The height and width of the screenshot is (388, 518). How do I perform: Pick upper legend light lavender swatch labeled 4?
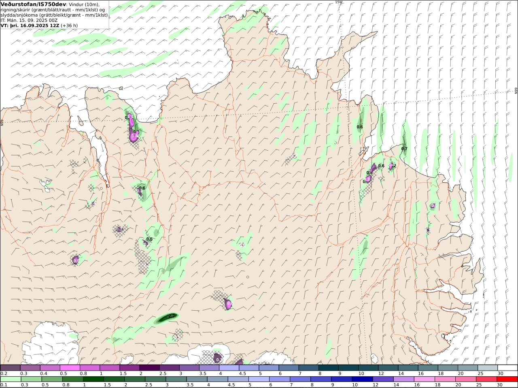point(229,368)
